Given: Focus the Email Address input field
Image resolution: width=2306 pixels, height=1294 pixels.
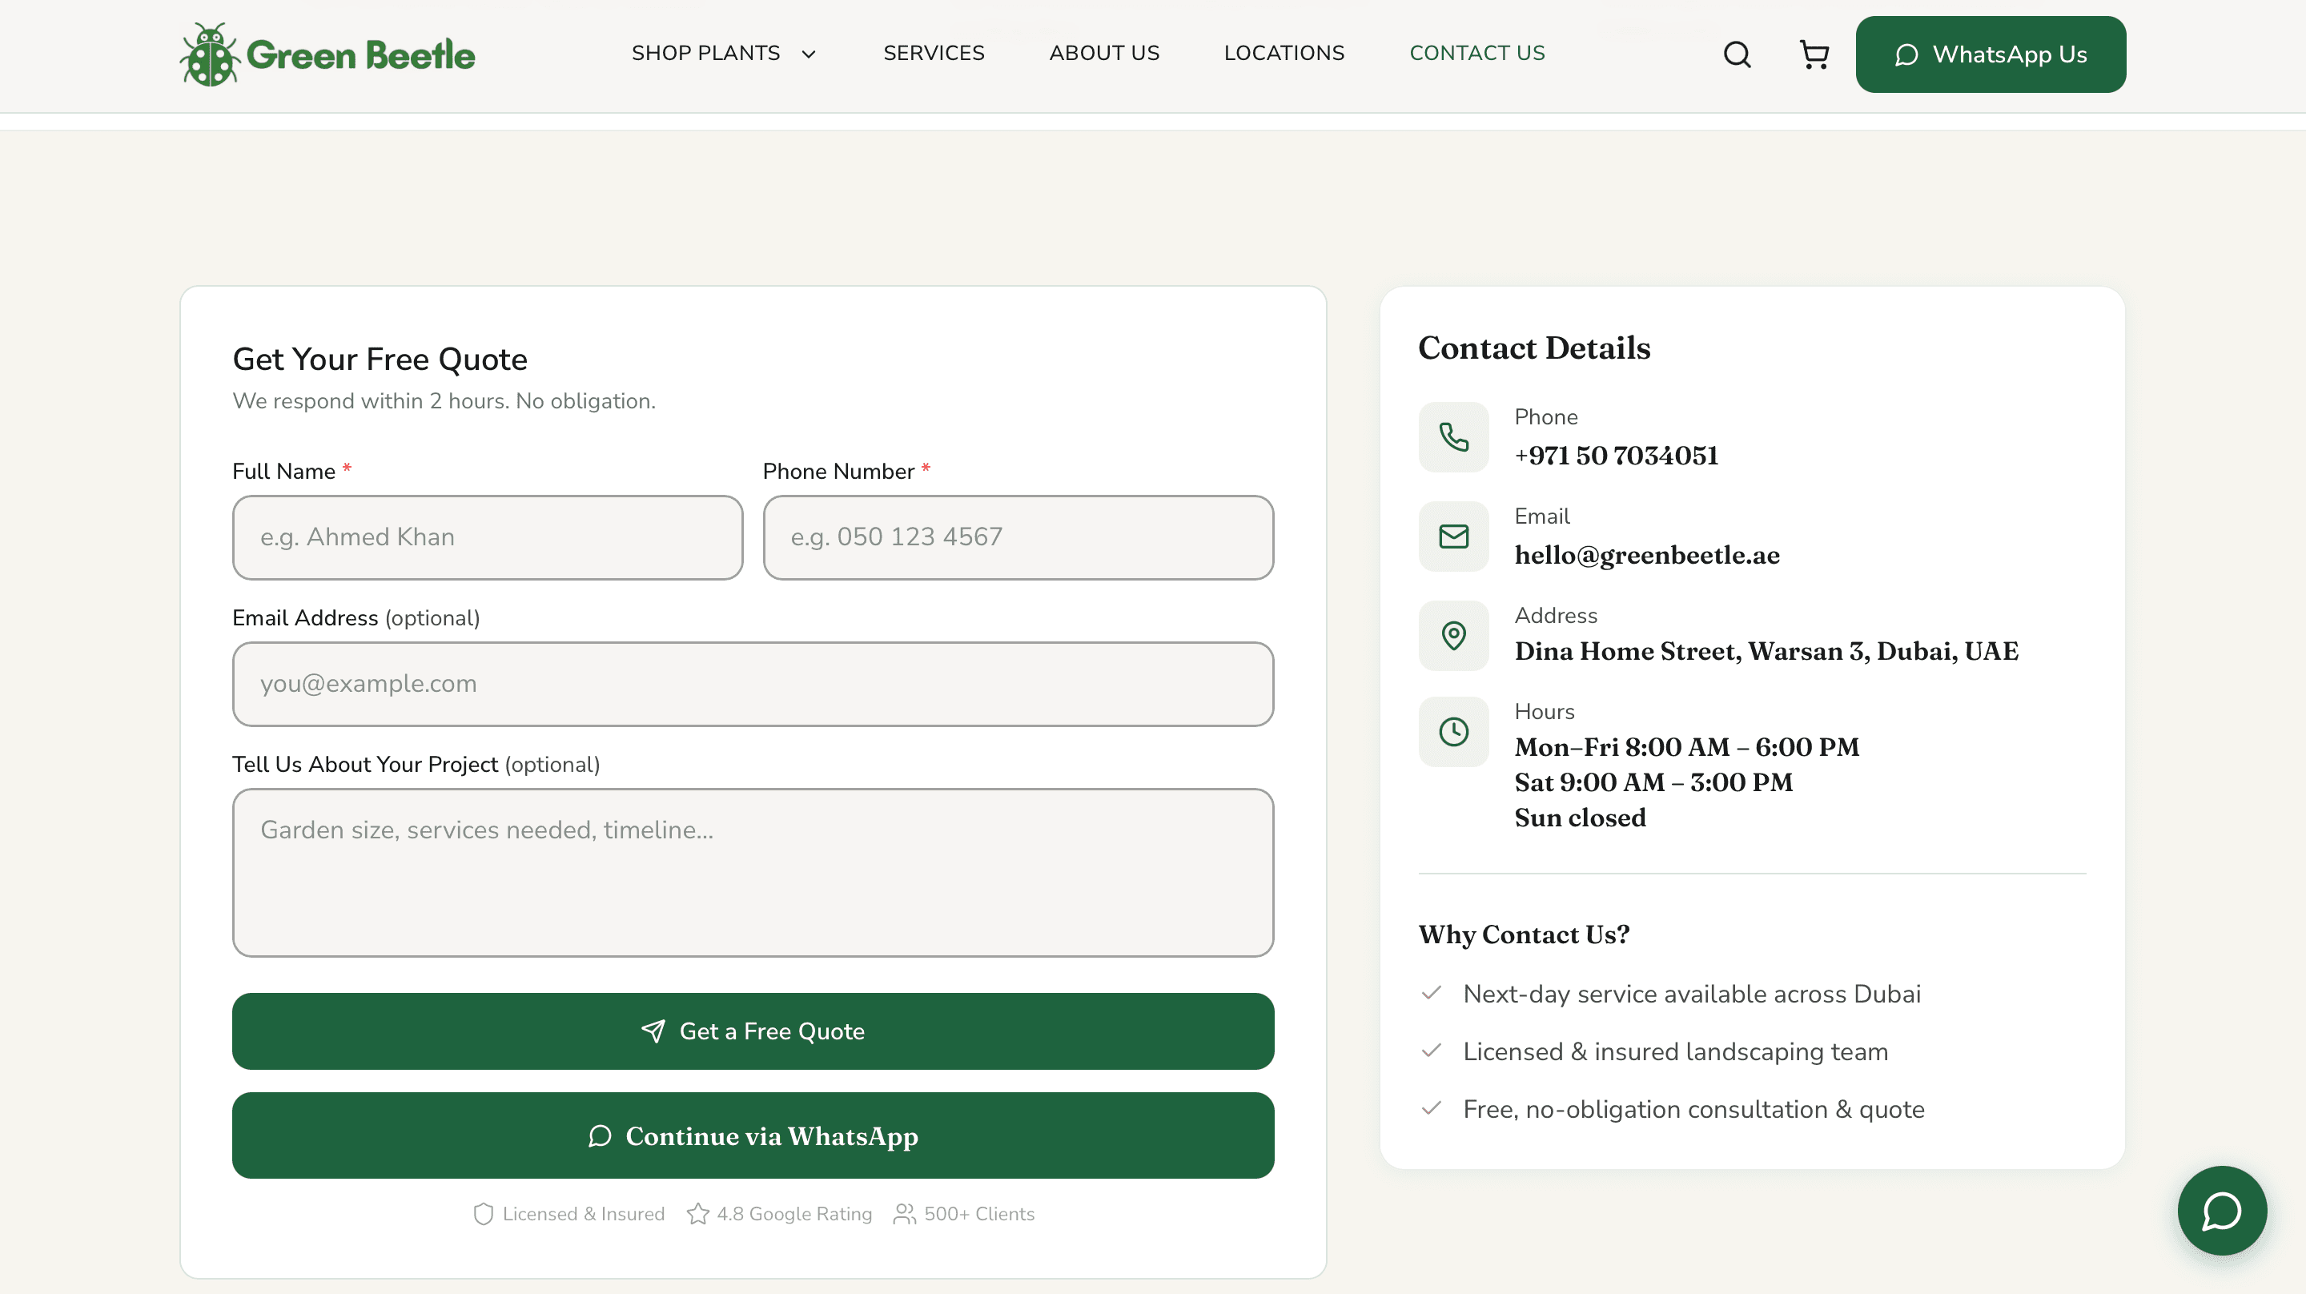Looking at the screenshot, I should (x=753, y=684).
